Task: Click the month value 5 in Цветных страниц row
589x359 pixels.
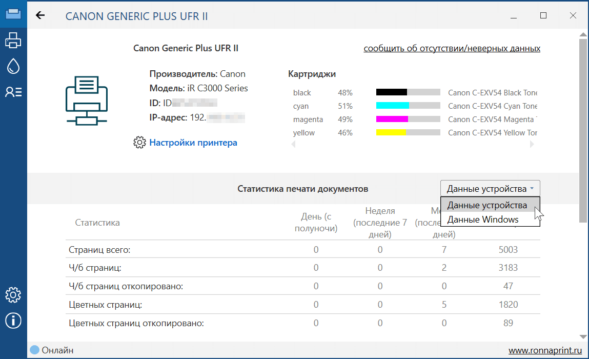Action: point(444,305)
